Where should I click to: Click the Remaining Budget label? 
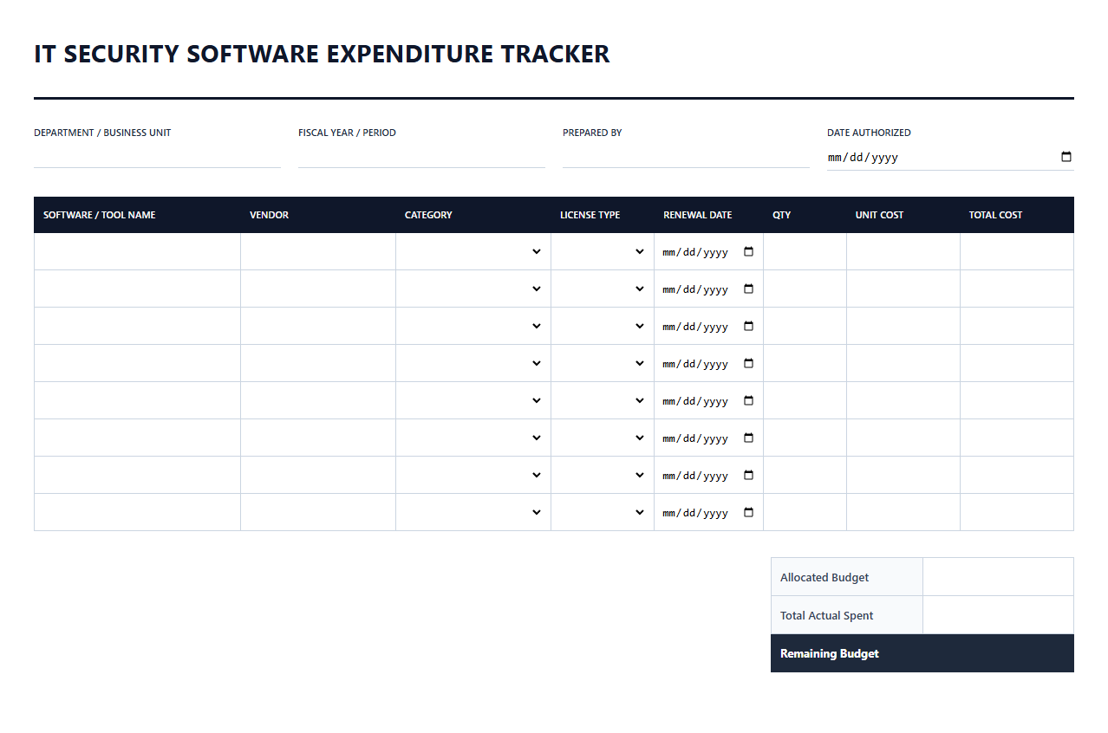pos(830,653)
